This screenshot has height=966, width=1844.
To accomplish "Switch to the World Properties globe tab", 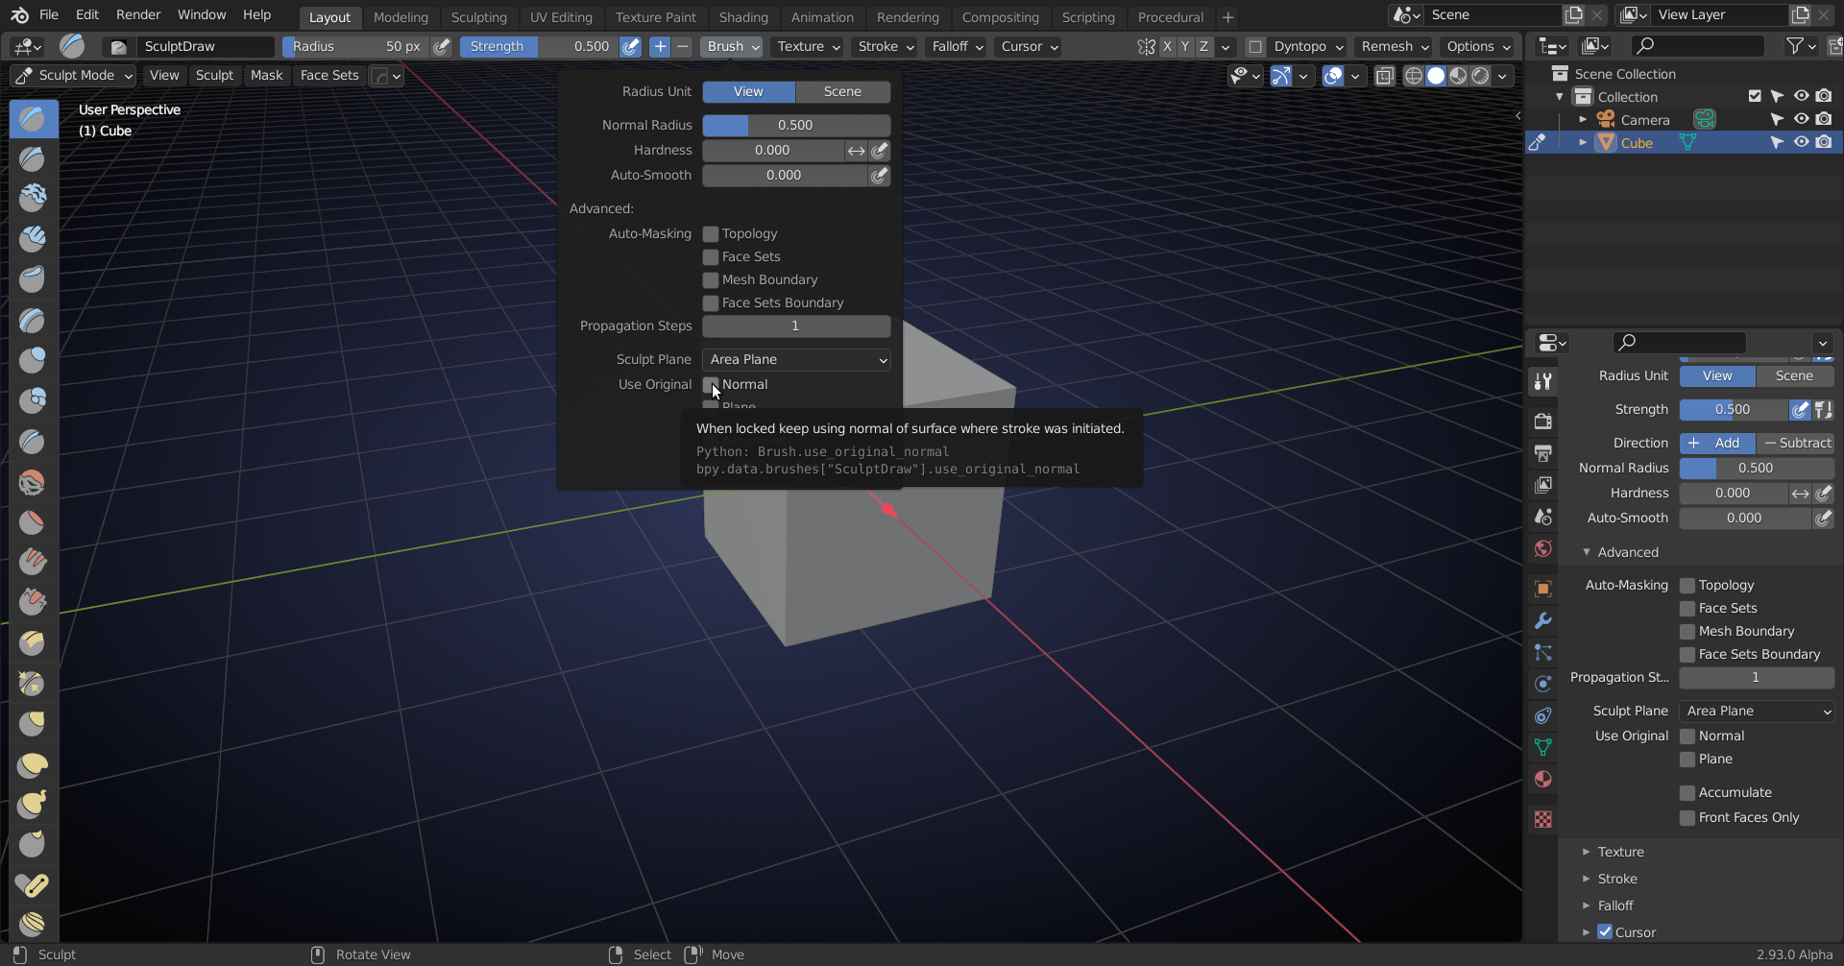I will tap(1543, 548).
